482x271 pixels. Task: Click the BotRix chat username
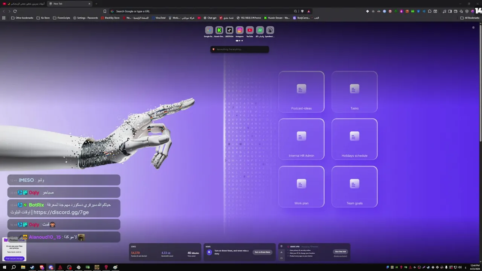(37, 205)
